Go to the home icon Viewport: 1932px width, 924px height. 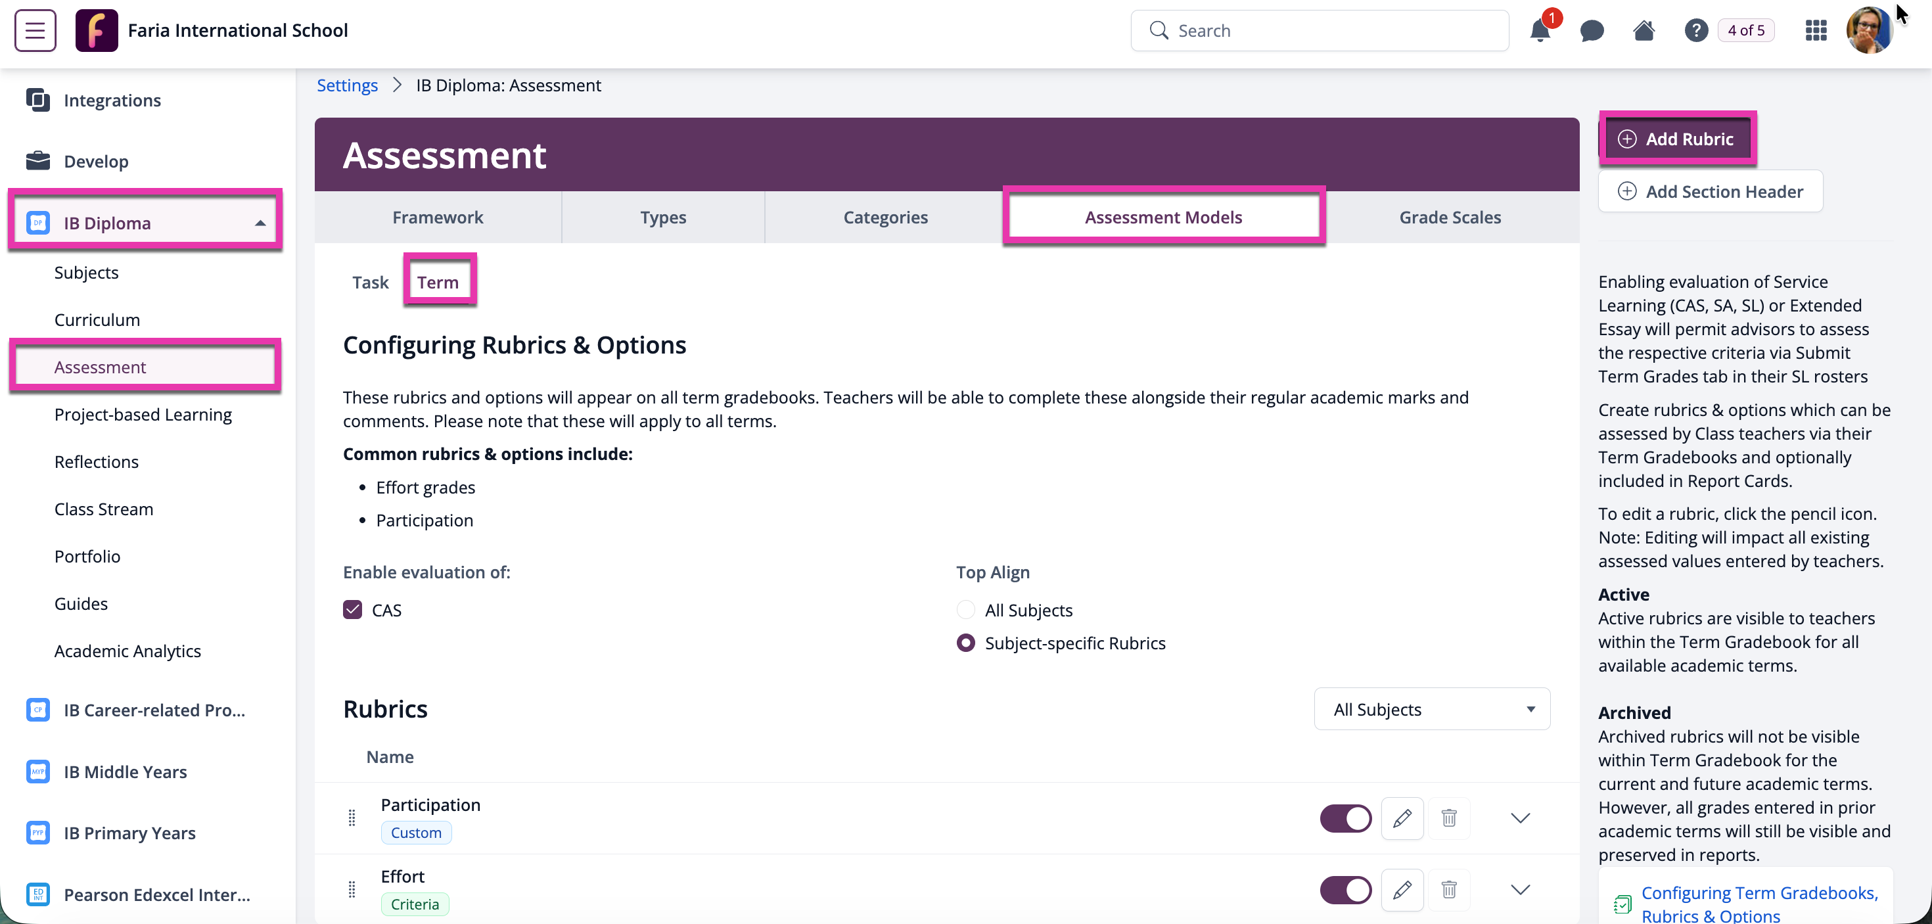pos(1644,30)
